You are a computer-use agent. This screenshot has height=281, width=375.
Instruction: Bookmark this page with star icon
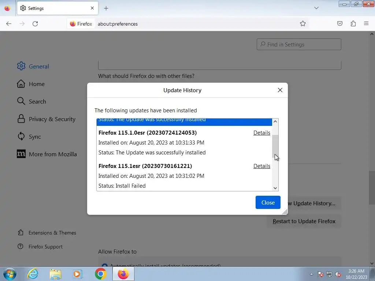click(x=303, y=23)
